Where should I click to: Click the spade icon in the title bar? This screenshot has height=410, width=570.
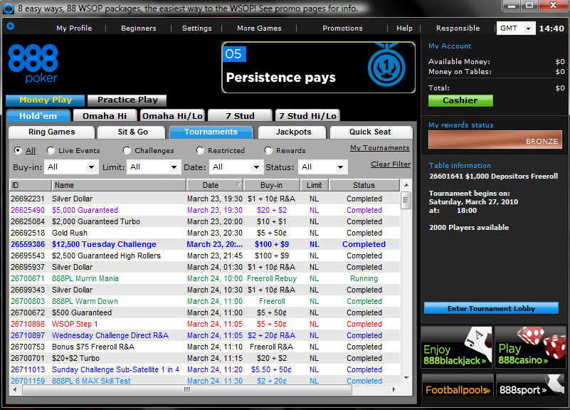(x=8, y=9)
